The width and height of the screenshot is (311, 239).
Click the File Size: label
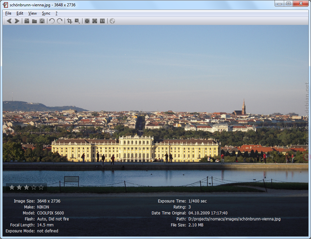(179, 225)
